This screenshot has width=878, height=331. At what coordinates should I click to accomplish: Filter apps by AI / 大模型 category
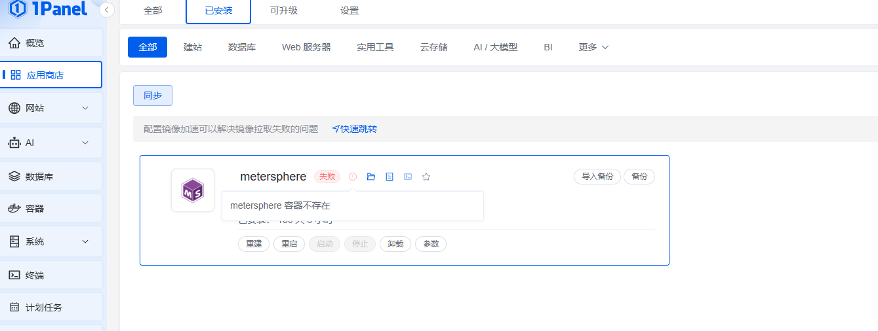pos(496,47)
